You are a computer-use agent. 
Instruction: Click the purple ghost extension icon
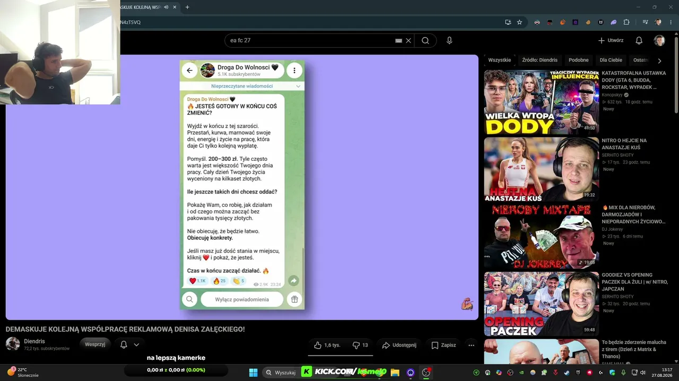(614, 22)
